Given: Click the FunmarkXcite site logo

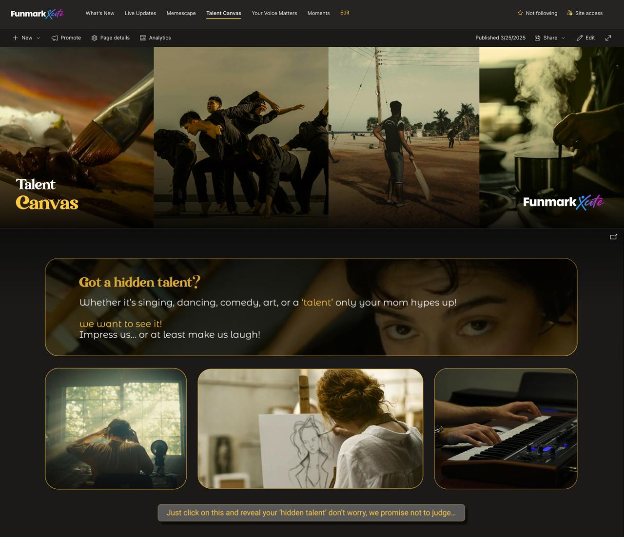Looking at the screenshot, I should 37,13.
